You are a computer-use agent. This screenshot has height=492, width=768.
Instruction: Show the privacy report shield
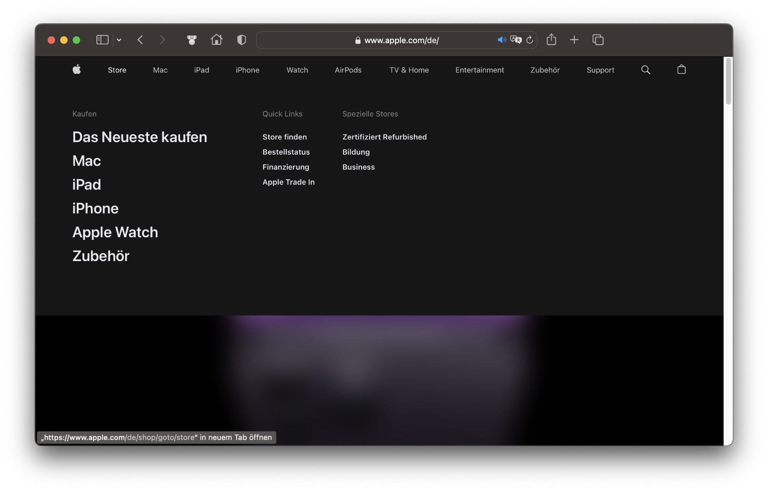[x=241, y=40]
